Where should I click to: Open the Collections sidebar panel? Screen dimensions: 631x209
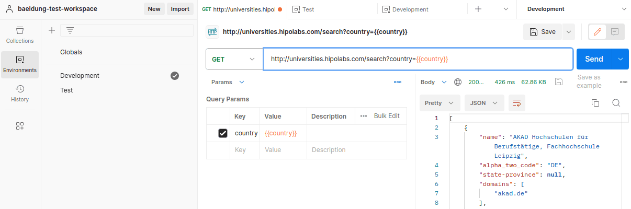(20, 34)
